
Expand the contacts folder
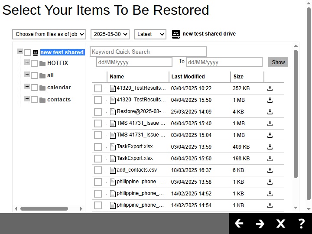27,98
